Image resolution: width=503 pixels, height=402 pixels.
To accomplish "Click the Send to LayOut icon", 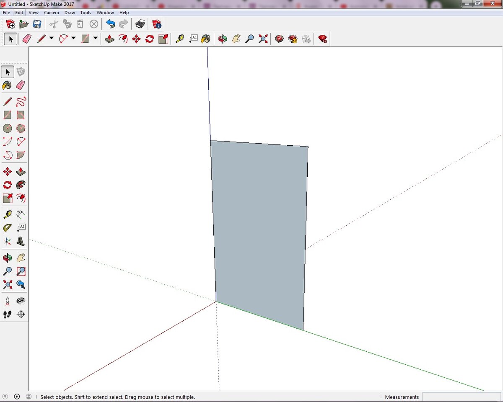I will point(306,39).
